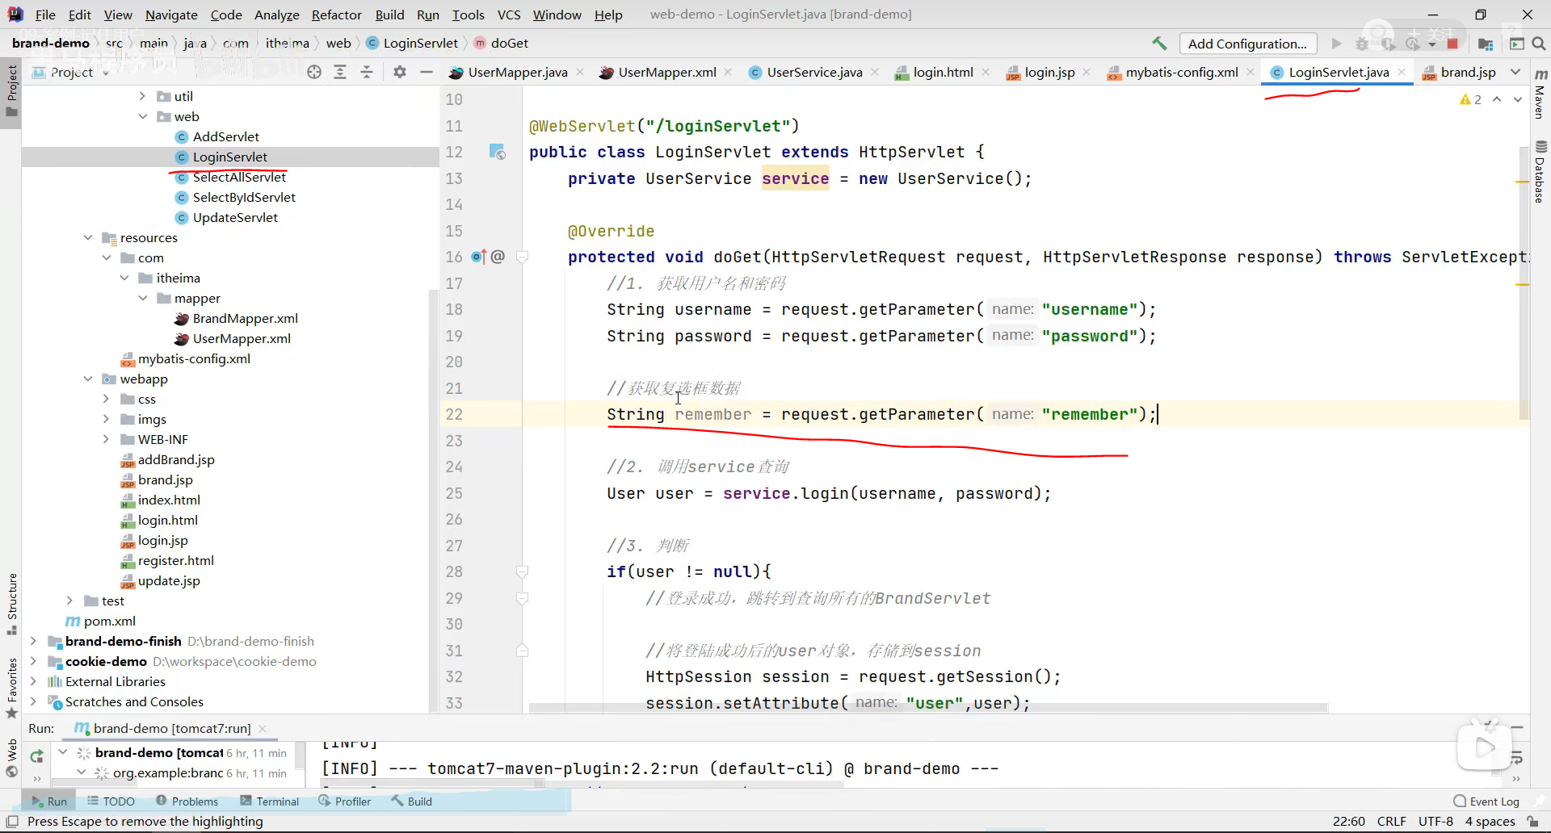Open Project Structure from the toolbar
Viewport: 1551px width, 833px height.
tap(1486, 44)
